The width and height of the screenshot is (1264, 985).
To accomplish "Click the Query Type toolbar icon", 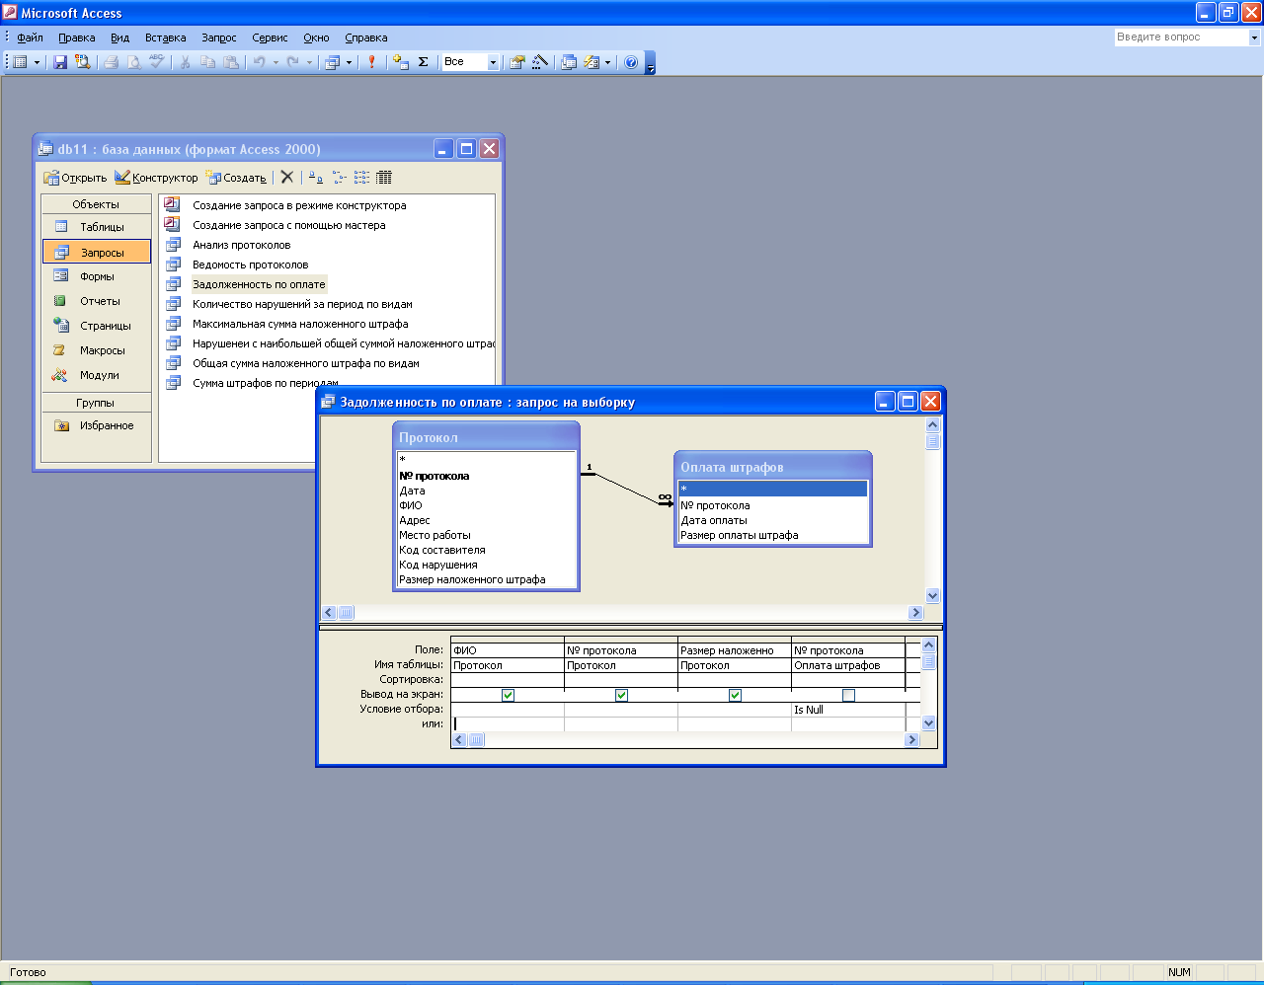I will 333,62.
